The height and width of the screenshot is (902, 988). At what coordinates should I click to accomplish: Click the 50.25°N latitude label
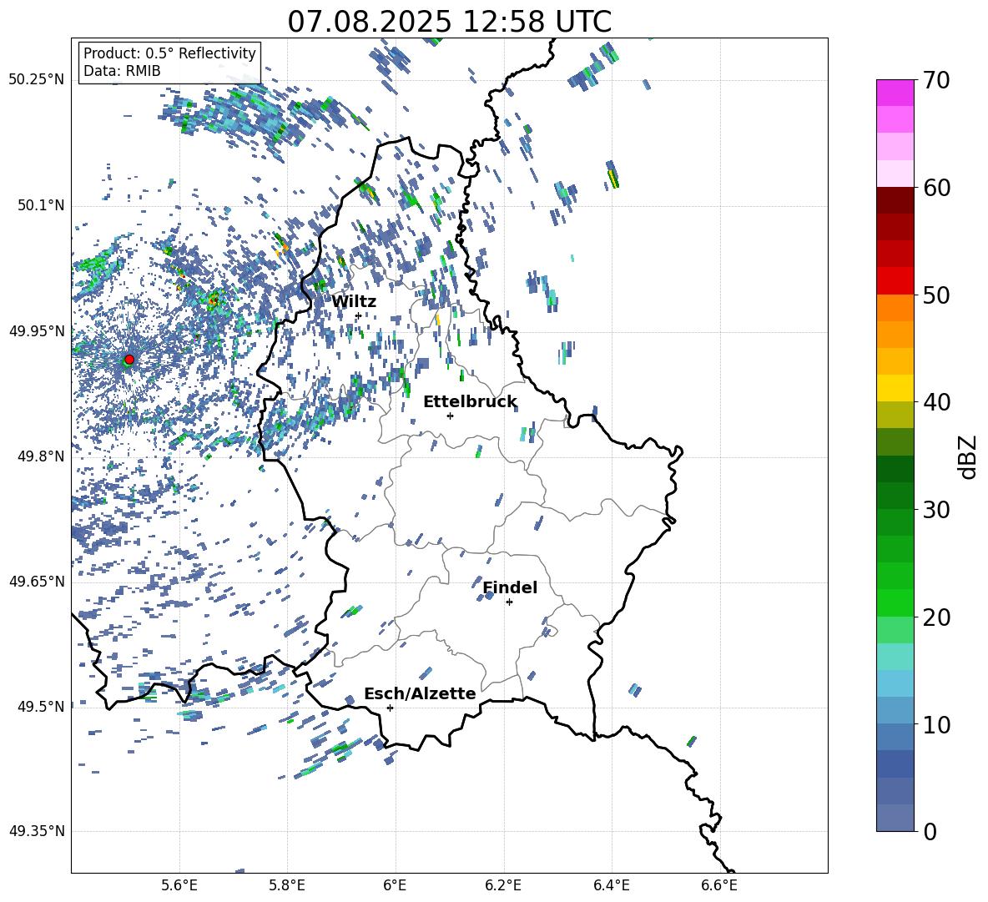tap(38, 81)
